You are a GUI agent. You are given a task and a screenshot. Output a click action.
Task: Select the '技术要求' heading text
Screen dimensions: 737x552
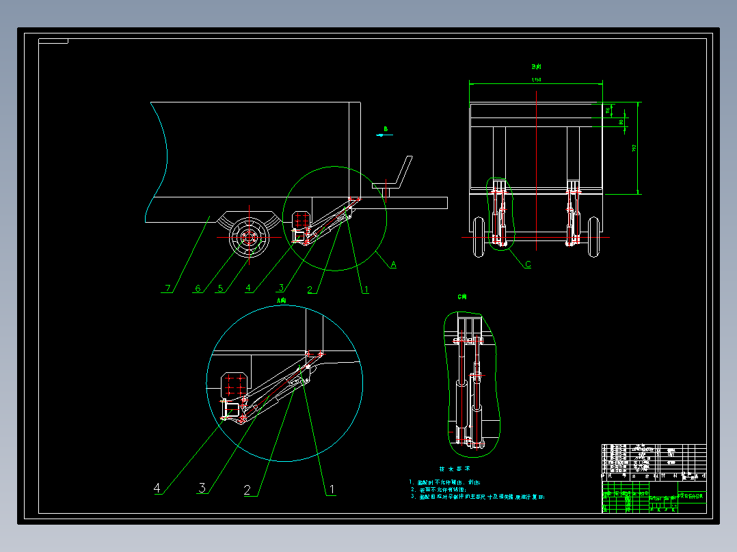[x=455, y=469]
